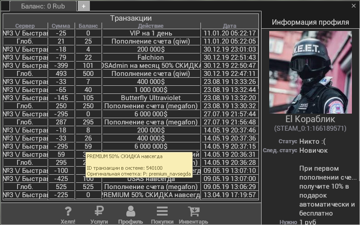Open the Услуги ruble icon
360x225 pixels.
pos(99,212)
